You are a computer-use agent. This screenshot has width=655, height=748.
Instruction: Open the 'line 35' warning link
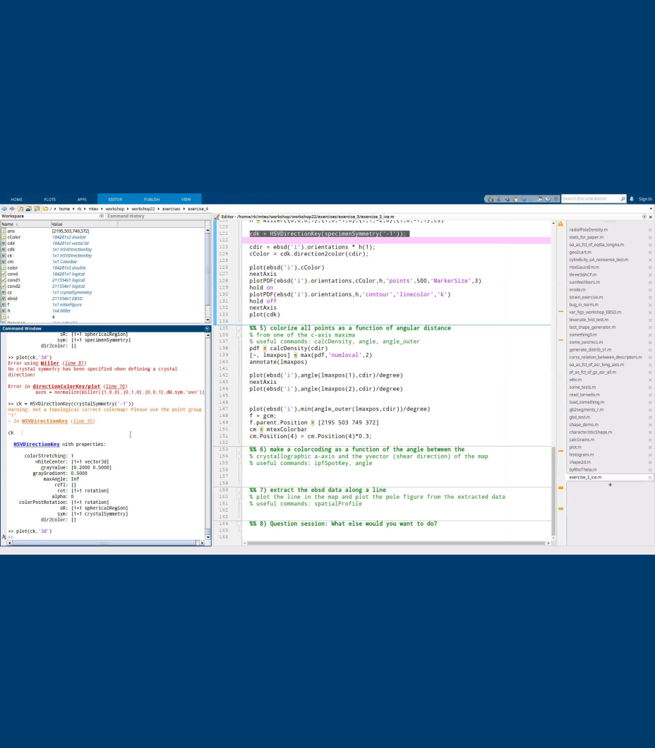(x=83, y=421)
